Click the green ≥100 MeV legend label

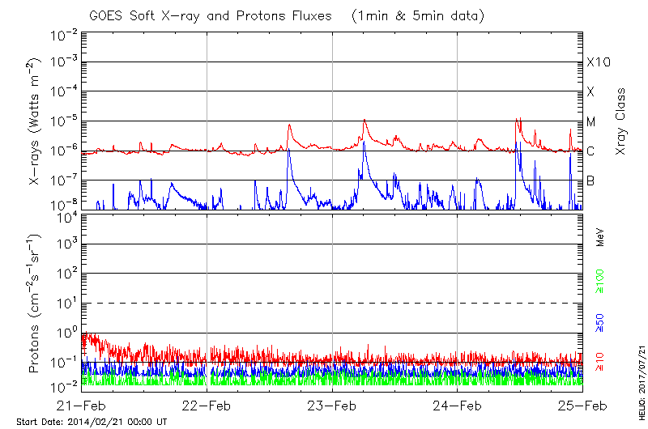(600, 282)
